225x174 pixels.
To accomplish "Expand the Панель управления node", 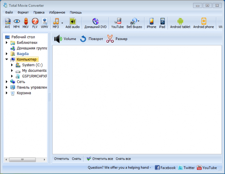I will click(6, 87).
